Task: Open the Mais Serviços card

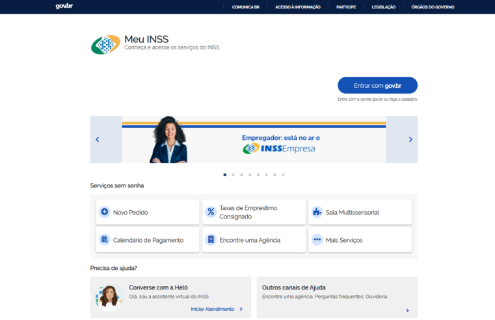Action: coord(360,240)
